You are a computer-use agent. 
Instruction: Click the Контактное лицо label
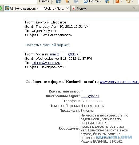[x=64, y=91]
